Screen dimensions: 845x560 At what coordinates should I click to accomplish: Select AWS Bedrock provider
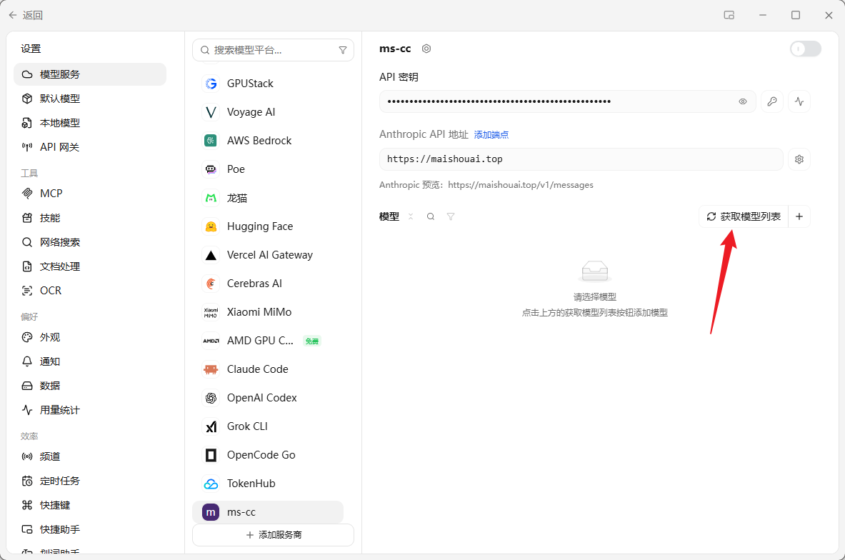[x=268, y=141]
